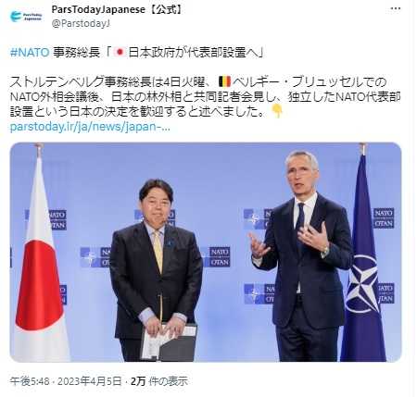Viewport: 417px width, 397px height.
Task: Open display name ParsTodayJapanese【公式】
Action: click(118, 10)
